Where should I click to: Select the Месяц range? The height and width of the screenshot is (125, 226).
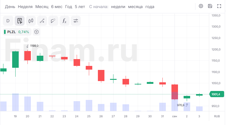(42, 7)
